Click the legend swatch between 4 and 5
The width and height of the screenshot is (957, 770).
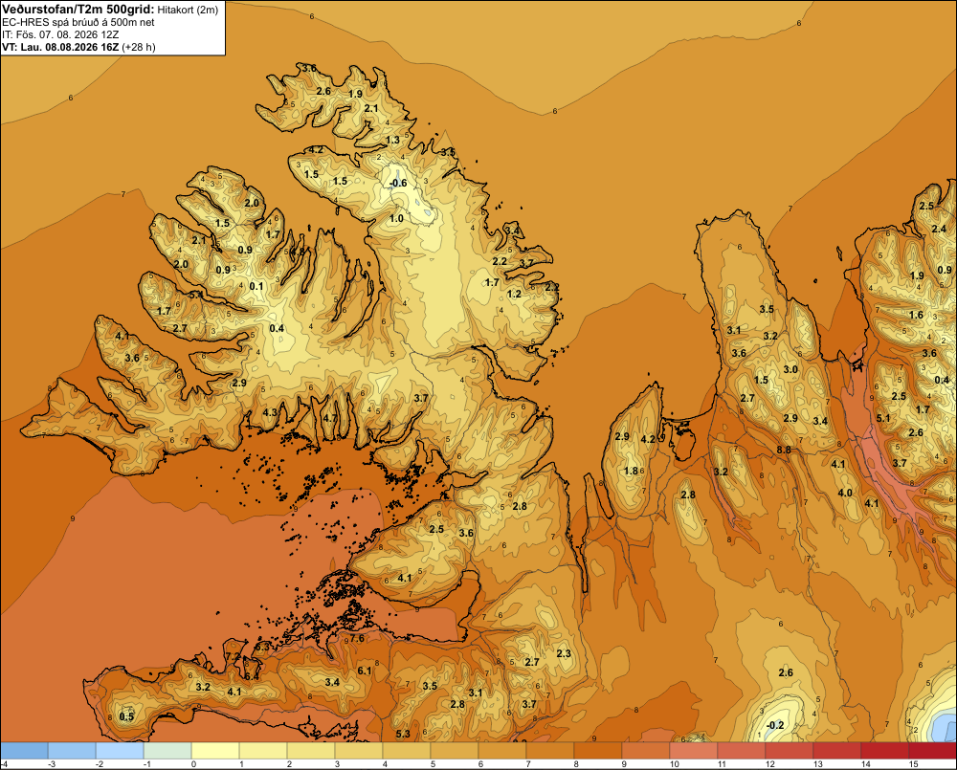coord(407,751)
